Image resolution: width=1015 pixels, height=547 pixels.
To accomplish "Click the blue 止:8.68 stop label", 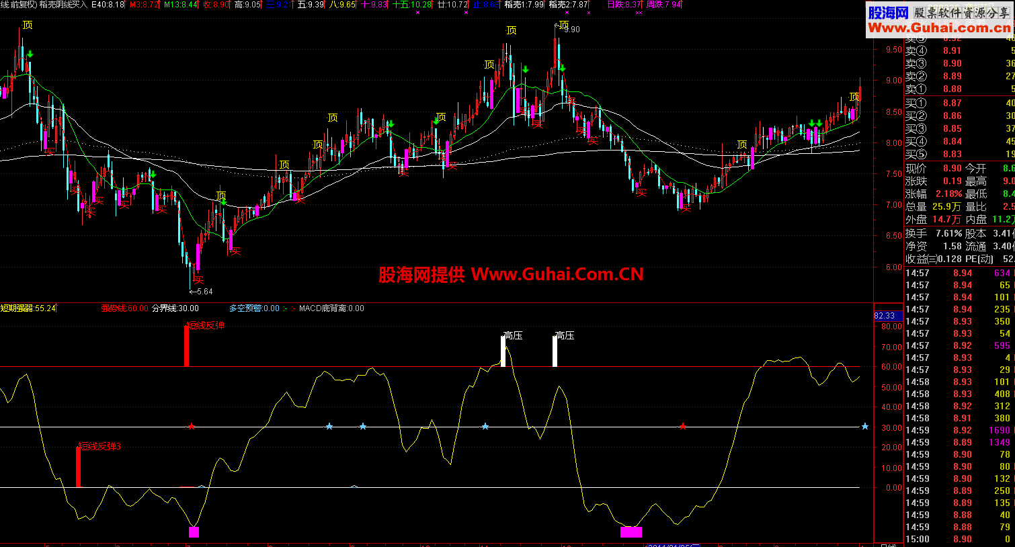I will tap(486, 5).
